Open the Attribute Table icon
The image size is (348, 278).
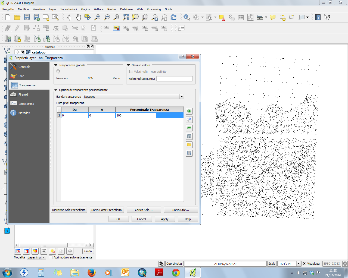241,18
